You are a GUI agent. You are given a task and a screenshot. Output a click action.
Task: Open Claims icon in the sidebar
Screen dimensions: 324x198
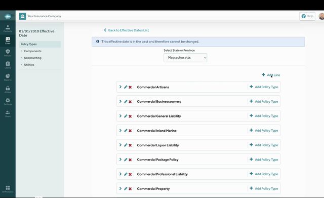pyautogui.click(x=8, y=65)
